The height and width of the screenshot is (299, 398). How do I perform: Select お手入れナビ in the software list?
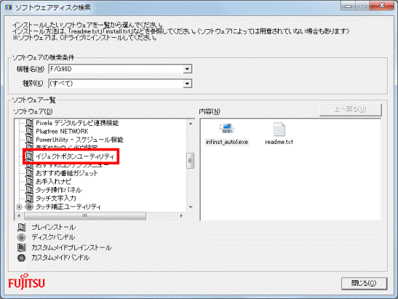click(54, 182)
